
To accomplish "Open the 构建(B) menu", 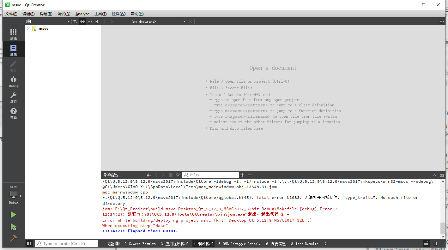I will [x=46, y=14].
